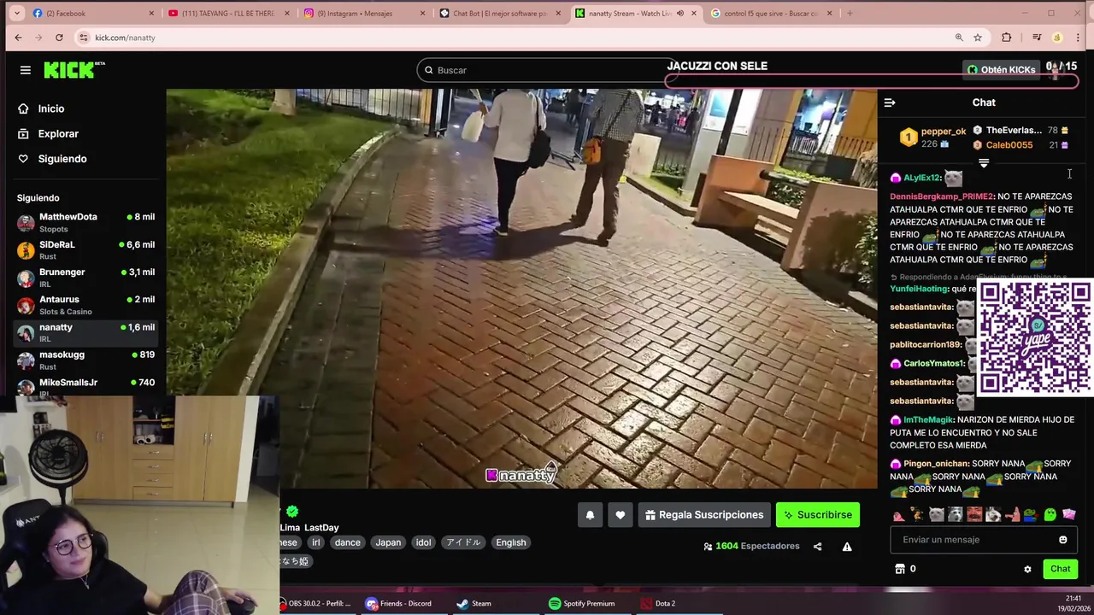This screenshot has width=1094, height=615.
Task: Toggle follow heart button
Action: click(621, 515)
